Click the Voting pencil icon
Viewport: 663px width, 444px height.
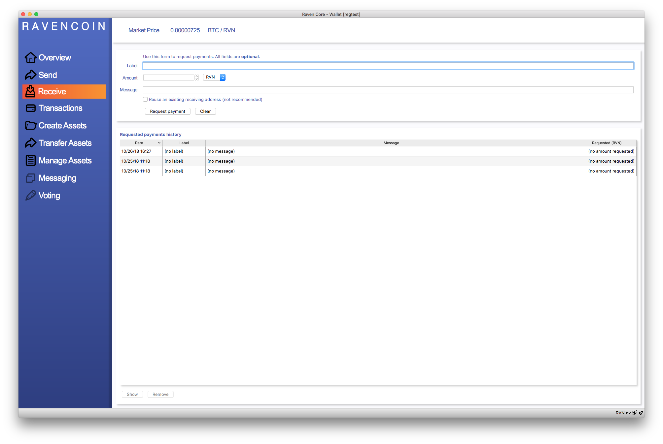click(30, 195)
